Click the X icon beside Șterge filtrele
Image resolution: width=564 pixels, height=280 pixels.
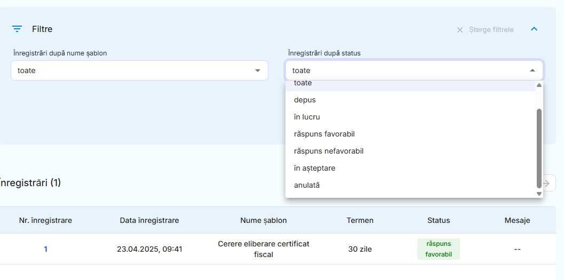(x=459, y=30)
